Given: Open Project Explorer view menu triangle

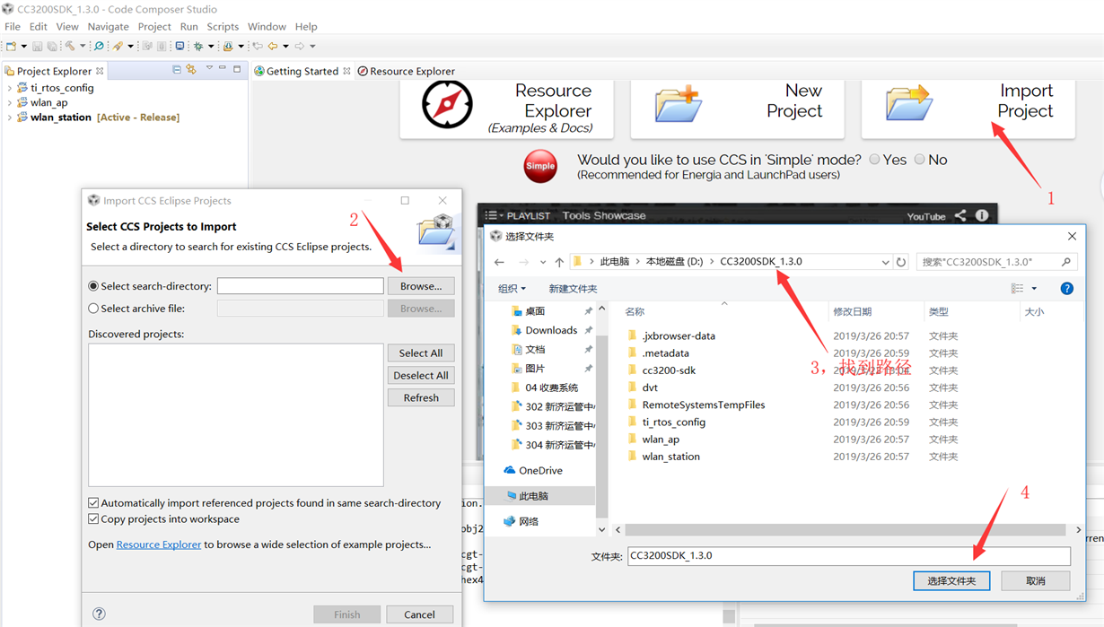Looking at the screenshot, I should point(209,68).
